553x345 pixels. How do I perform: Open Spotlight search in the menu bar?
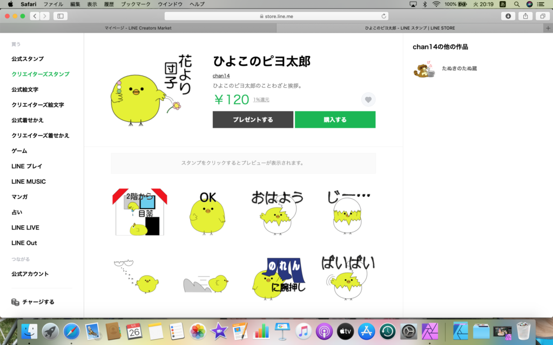tap(517, 4)
